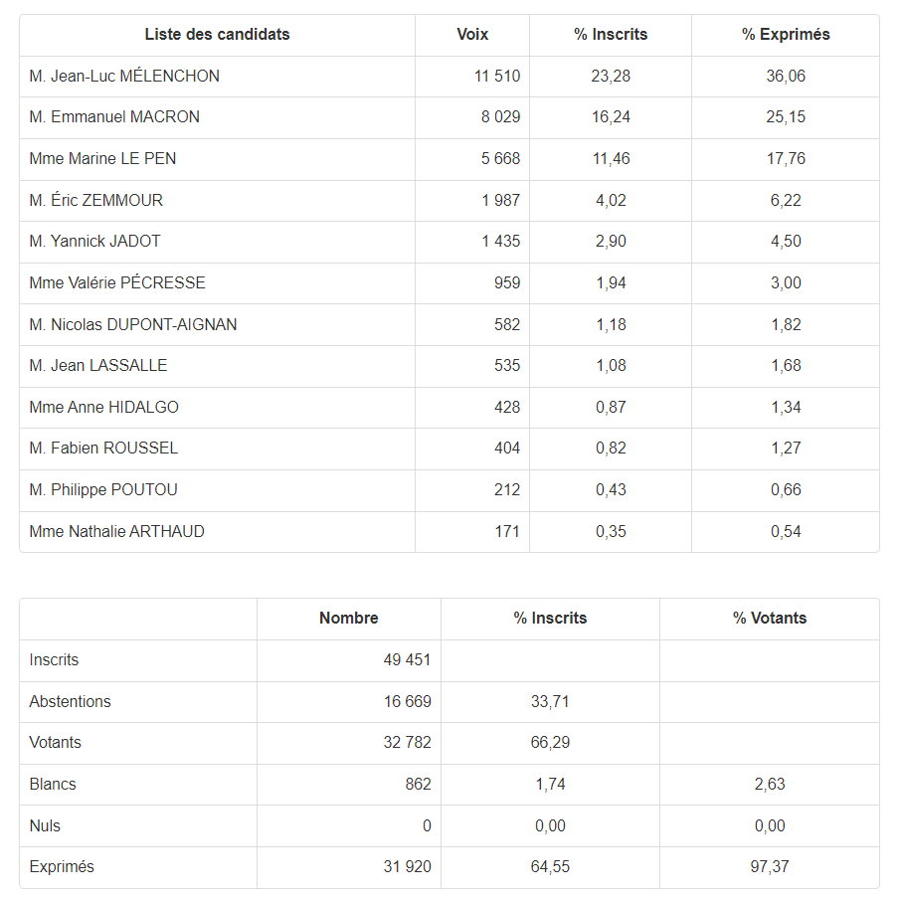Click the 'Voix' column header

click(x=472, y=35)
